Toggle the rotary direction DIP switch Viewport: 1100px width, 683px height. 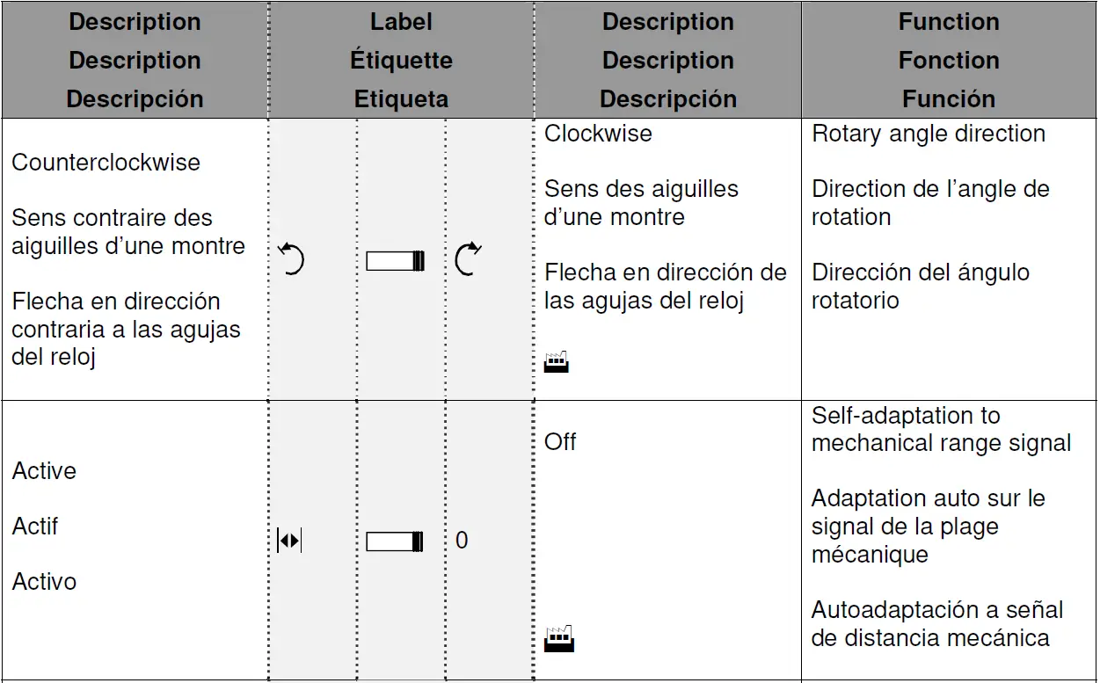coord(396,260)
